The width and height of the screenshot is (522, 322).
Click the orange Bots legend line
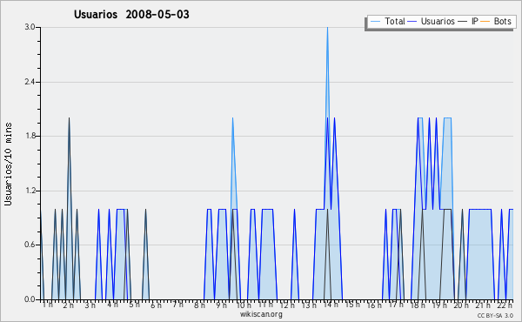[485, 22]
